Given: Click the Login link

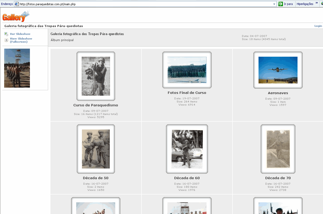Looking at the screenshot, I should [318, 26].
